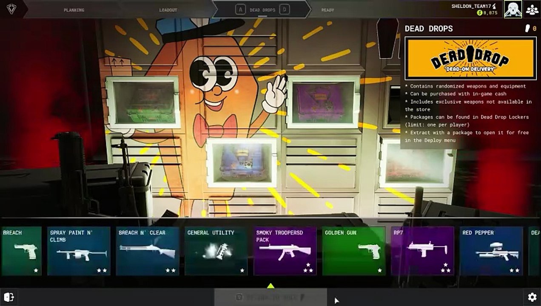541x306 pixels.
Task: Select the Red Pepper card
Action: (491, 251)
